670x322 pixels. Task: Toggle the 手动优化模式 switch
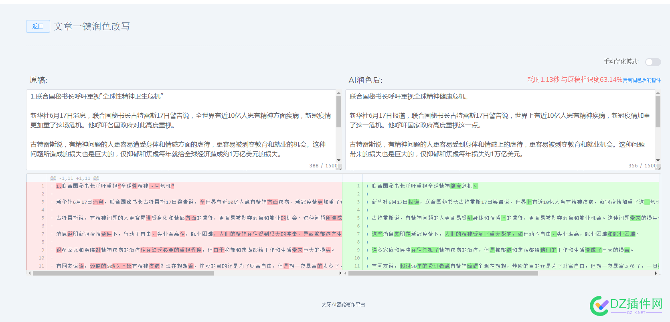coord(653,62)
